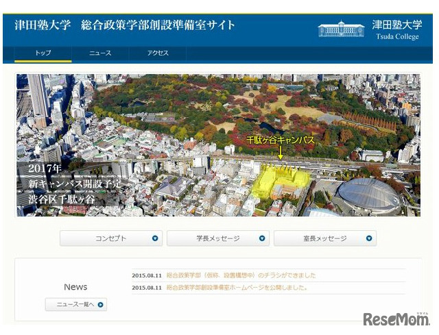Open news link about the チラシ flyer
The width and height of the screenshot is (439, 335).
coord(241,275)
